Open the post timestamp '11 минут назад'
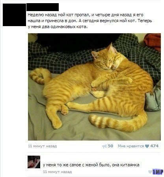This screenshot has width=164, height=177. click(x=43, y=146)
